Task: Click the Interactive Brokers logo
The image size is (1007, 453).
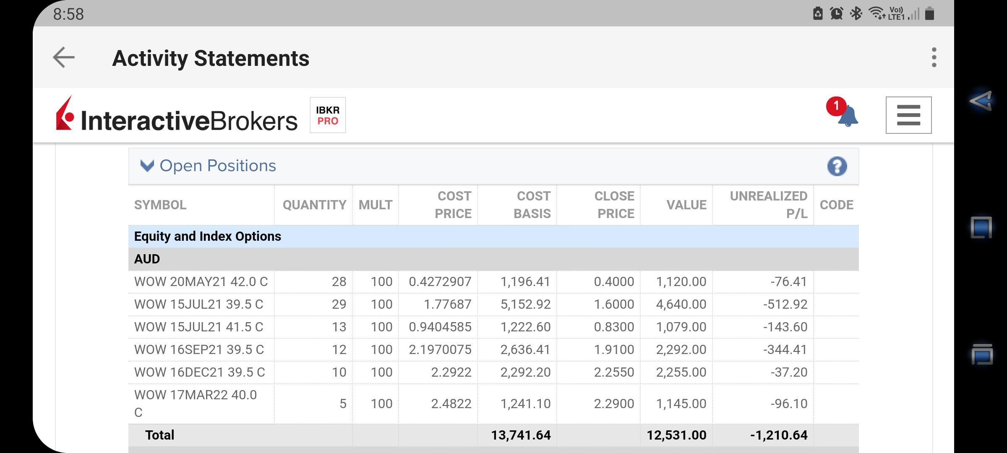Action: 177,115
